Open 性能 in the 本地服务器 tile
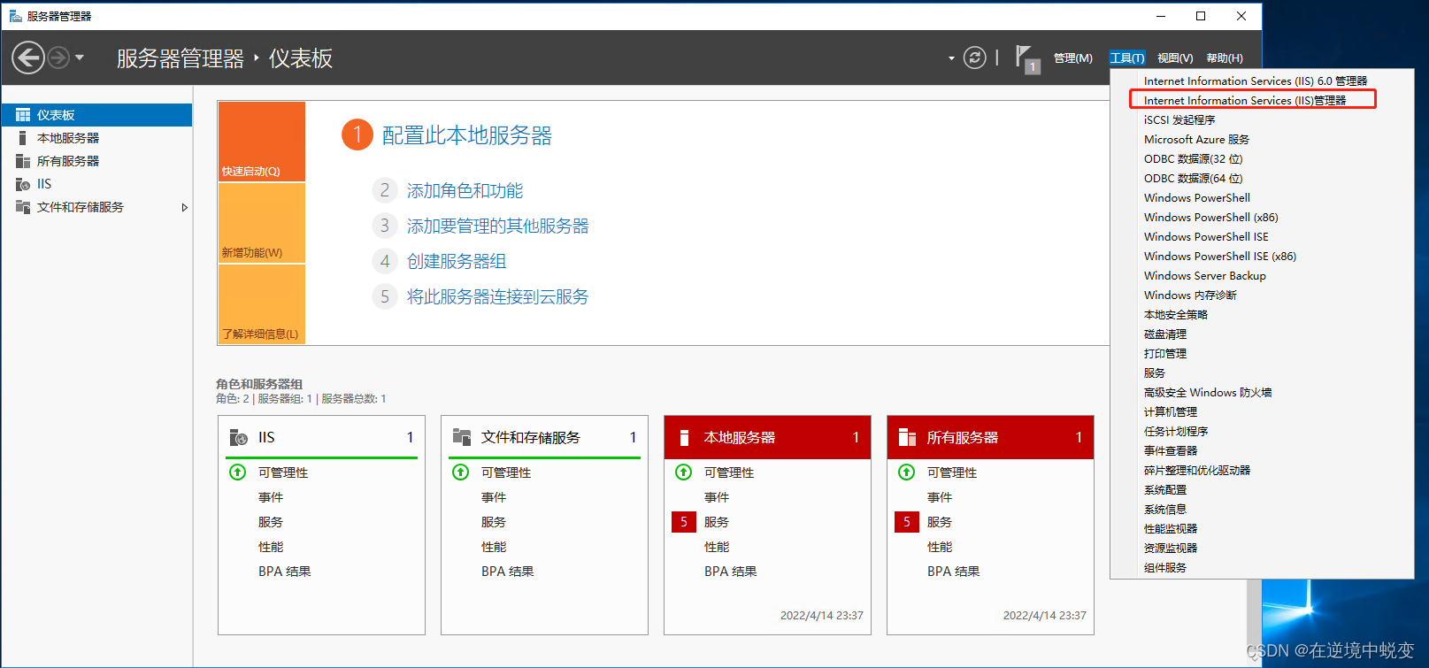 tap(717, 547)
